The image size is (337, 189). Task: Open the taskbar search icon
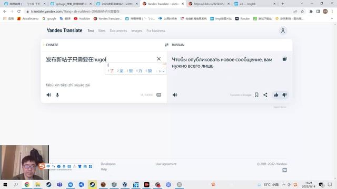[x=16, y=184]
